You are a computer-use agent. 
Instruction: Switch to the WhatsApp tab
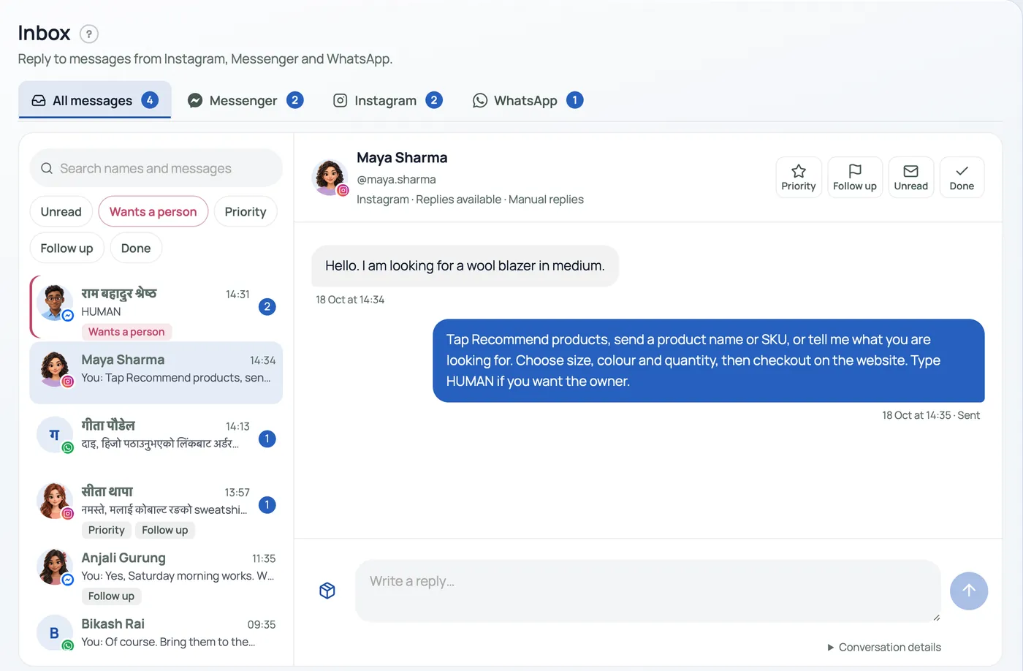tap(528, 100)
